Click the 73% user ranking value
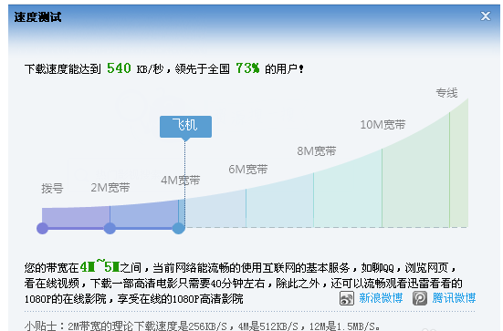The image size is (503, 331). click(247, 68)
